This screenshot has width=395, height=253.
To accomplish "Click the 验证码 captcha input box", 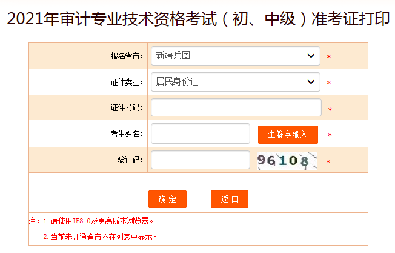I will coord(200,160).
